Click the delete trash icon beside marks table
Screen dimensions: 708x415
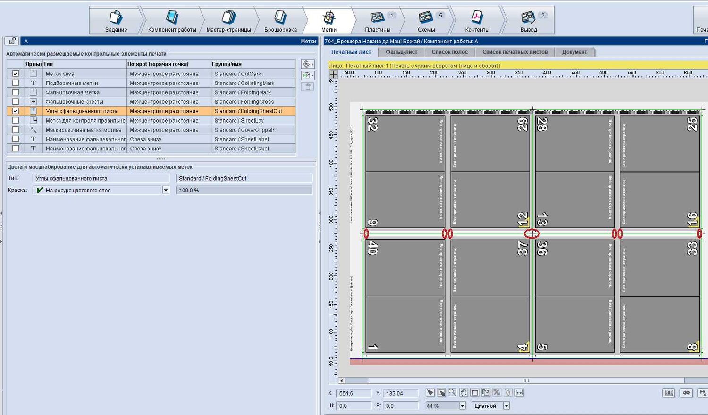pyautogui.click(x=307, y=86)
